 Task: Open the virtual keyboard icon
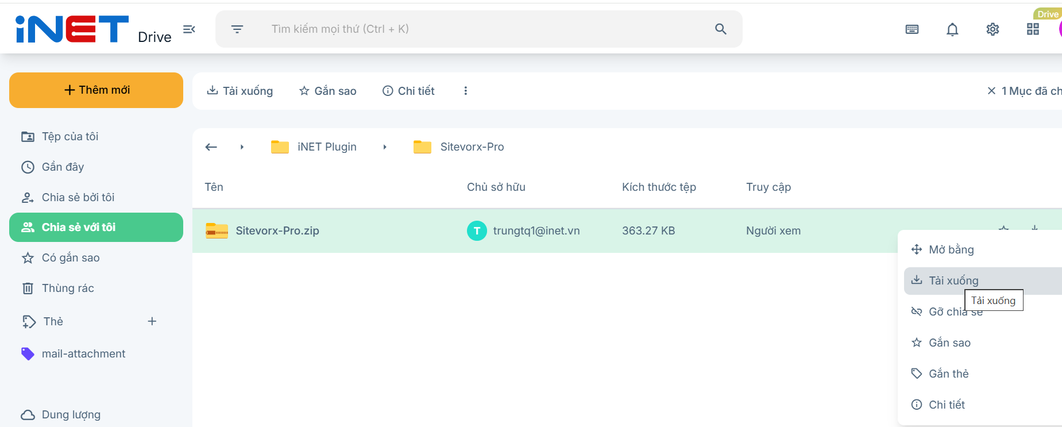[x=912, y=29]
